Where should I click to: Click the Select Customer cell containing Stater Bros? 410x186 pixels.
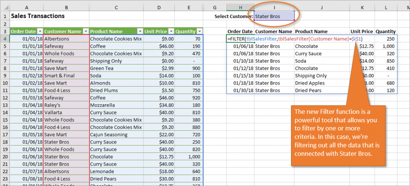(x=274, y=16)
